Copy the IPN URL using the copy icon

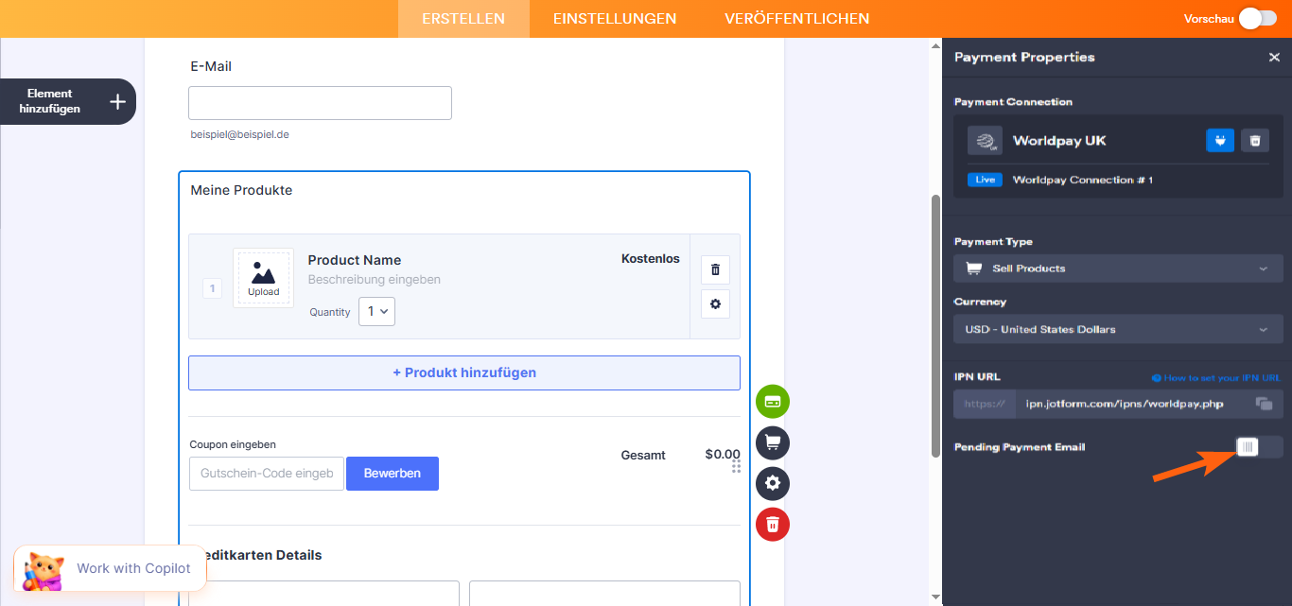click(1264, 403)
